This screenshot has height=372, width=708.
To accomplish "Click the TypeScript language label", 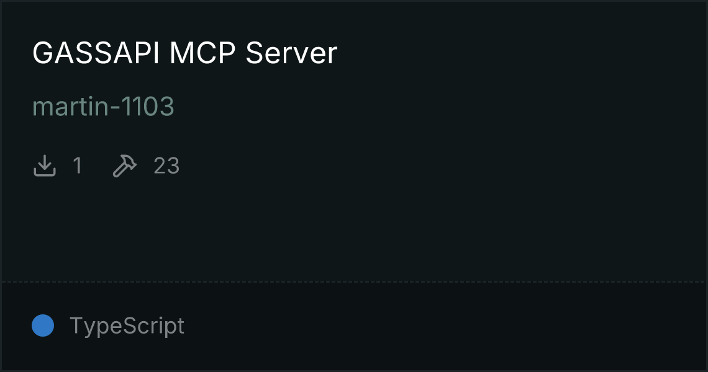I will pyautogui.click(x=127, y=325).
